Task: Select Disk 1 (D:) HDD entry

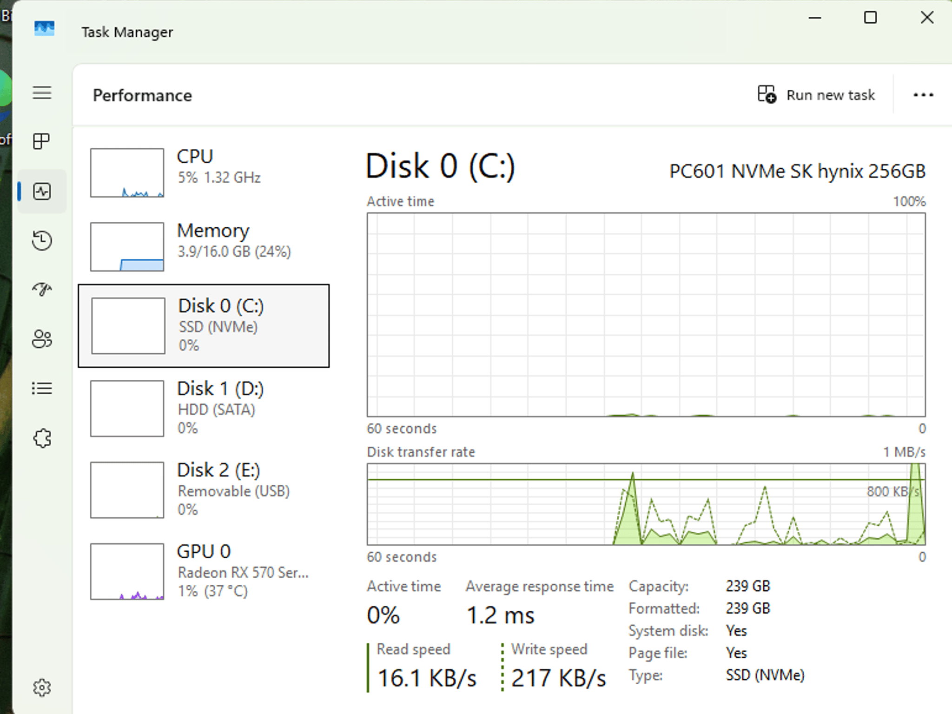Action: 204,409
